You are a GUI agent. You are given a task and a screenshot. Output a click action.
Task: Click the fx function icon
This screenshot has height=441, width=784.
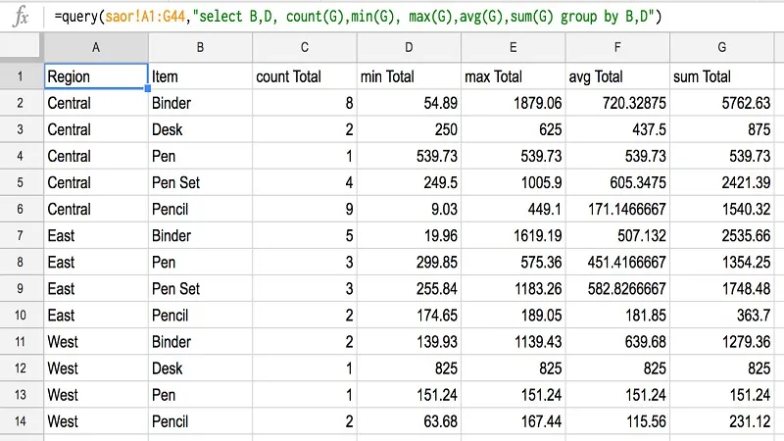(21, 17)
